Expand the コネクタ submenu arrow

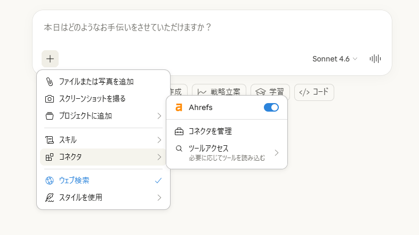[x=159, y=157]
